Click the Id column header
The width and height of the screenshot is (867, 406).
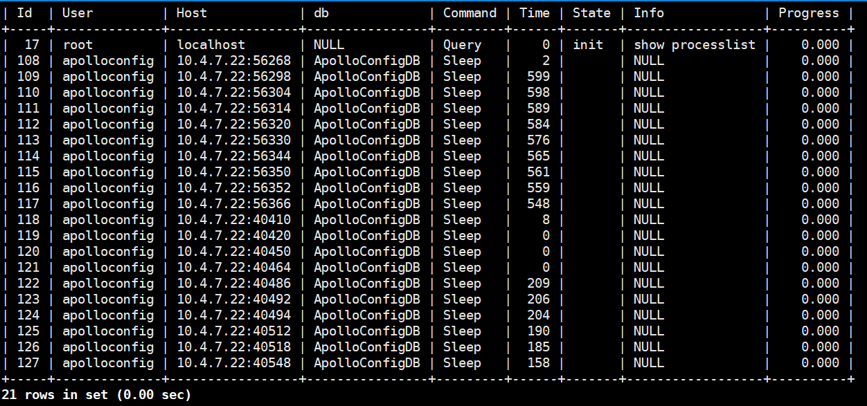(24, 13)
